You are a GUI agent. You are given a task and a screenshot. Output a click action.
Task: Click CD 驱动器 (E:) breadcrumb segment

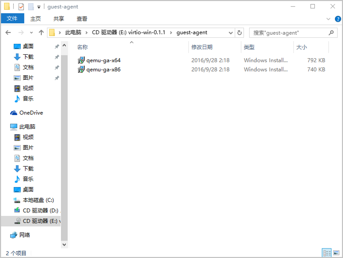[x=128, y=33]
